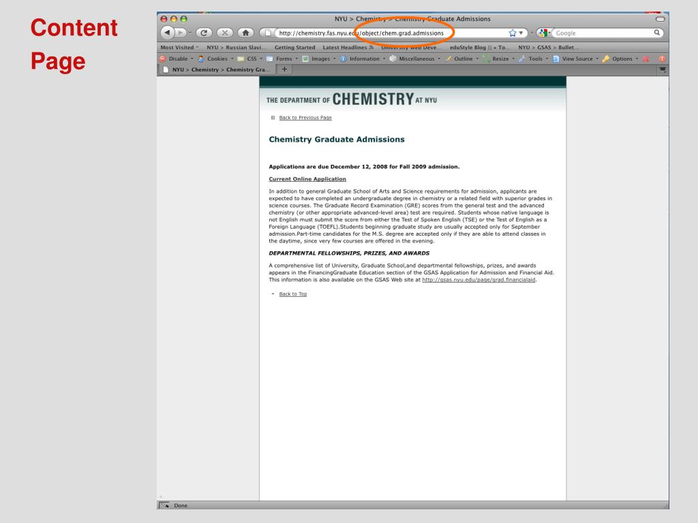Click the Options key icon
This screenshot has height=523, width=698.
[606, 59]
